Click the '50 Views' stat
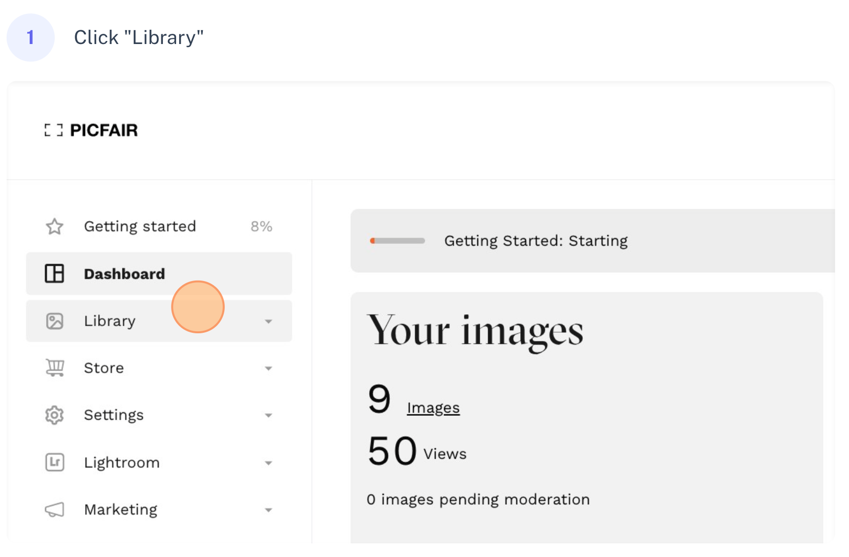 [x=417, y=452]
